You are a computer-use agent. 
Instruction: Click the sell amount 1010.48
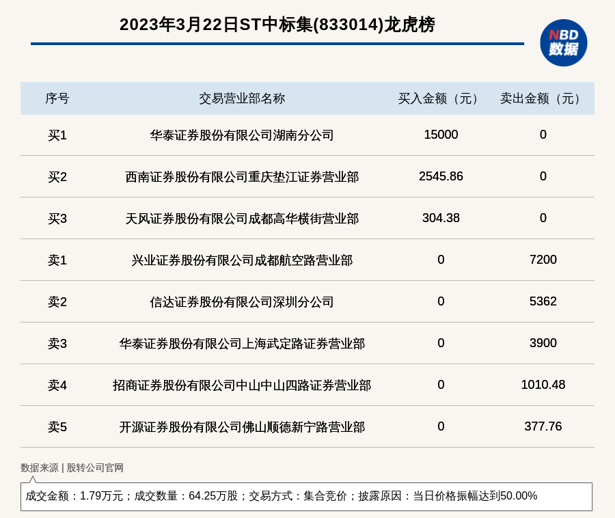[x=543, y=384]
